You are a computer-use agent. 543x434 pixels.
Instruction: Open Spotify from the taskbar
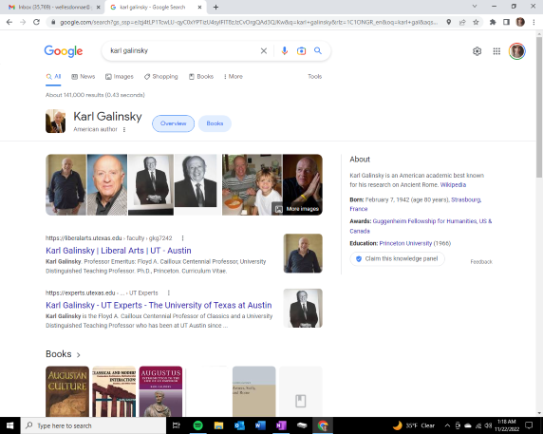tap(197, 425)
